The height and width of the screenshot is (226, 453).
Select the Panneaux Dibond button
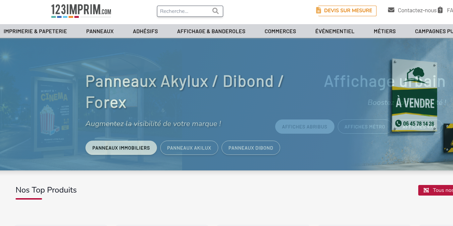(x=251, y=148)
